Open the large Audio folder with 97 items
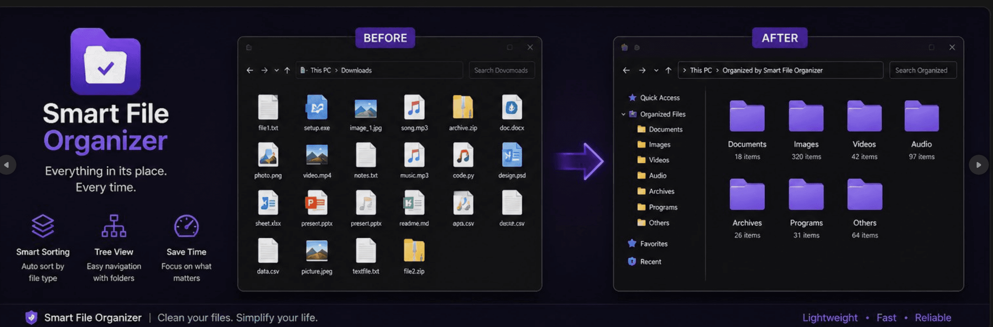Screen dimensions: 993x327 921,116
